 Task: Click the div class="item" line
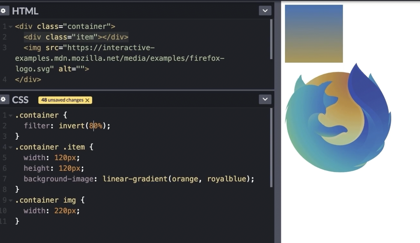[x=76, y=37]
